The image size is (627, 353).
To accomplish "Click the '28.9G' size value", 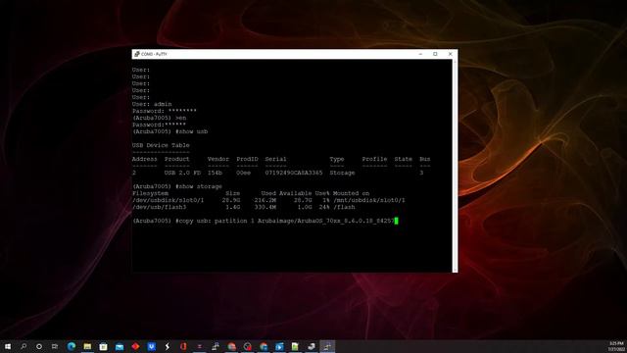I will (231, 200).
